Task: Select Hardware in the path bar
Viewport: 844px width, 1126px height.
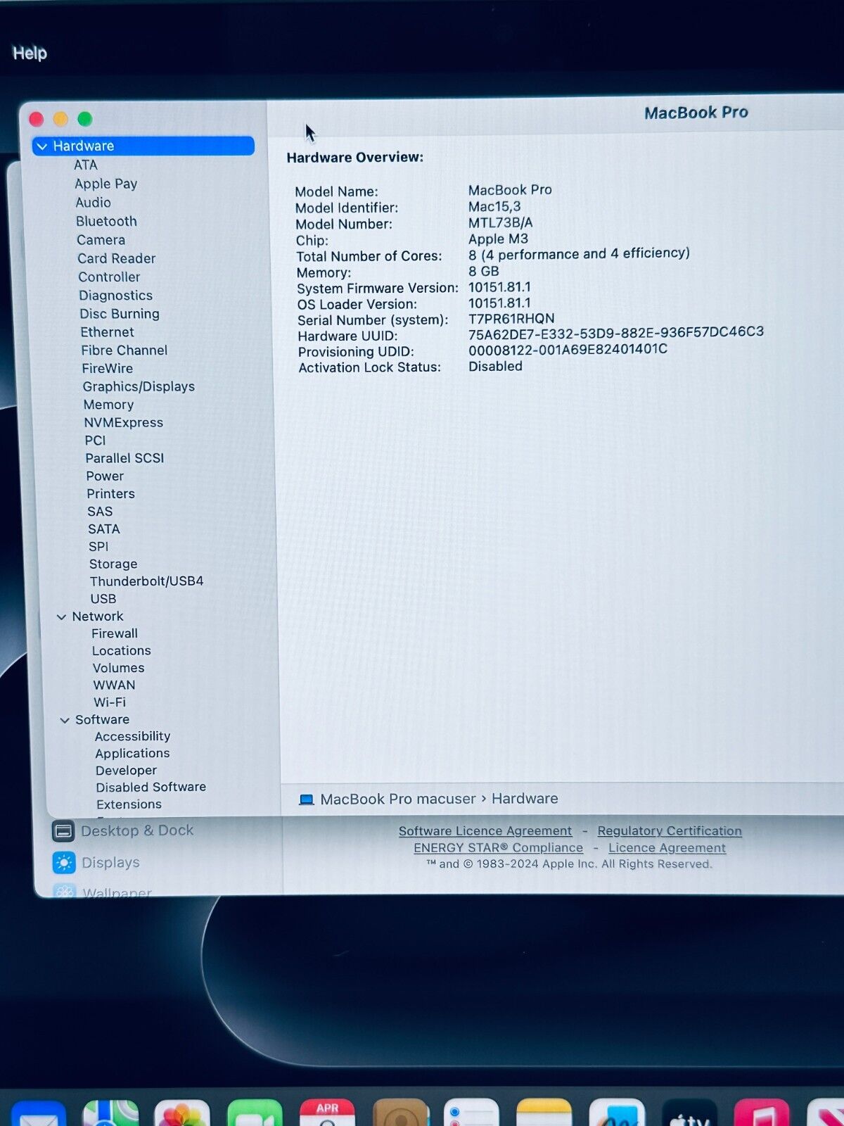Action: point(525,799)
